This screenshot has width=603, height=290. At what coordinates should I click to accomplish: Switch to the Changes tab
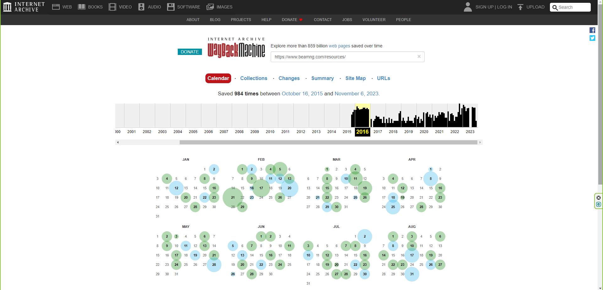click(x=289, y=78)
